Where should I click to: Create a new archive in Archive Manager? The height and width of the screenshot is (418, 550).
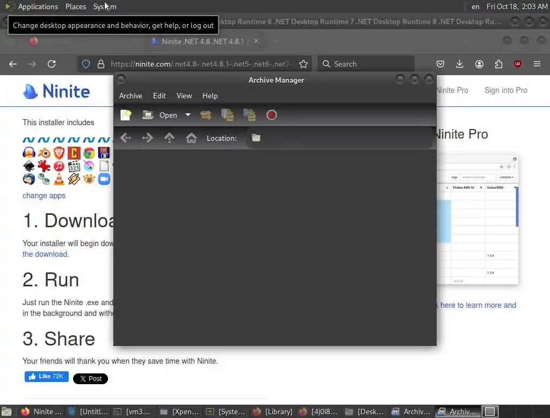pyautogui.click(x=126, y=115)
